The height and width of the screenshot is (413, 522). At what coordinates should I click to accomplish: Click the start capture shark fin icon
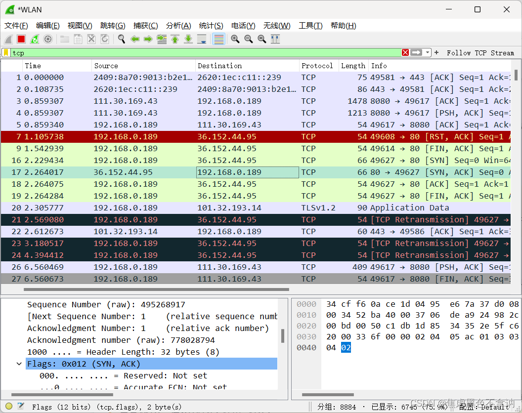pyautogui.click(x=9, y=39)
